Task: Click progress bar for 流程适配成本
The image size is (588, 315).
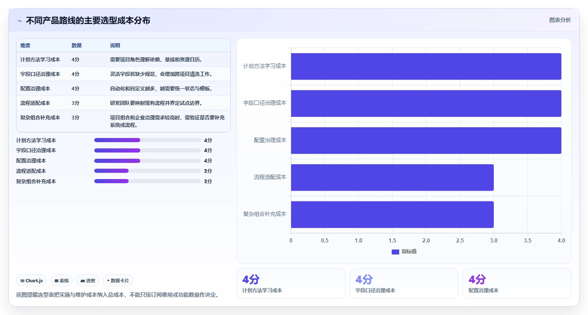Action: [x=147, y=171]
